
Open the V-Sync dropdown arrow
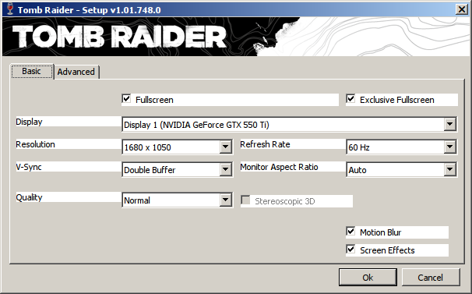click(225, 169)
